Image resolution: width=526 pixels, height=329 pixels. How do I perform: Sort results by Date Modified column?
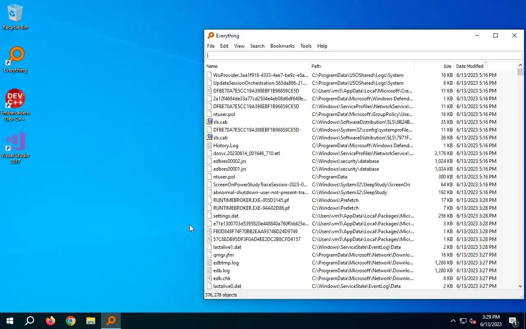point(485,66)
